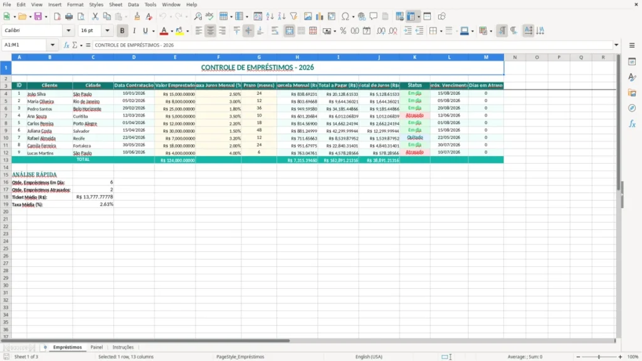
Task: Insert Chart using toolbar icon
Action: (320, 16)
